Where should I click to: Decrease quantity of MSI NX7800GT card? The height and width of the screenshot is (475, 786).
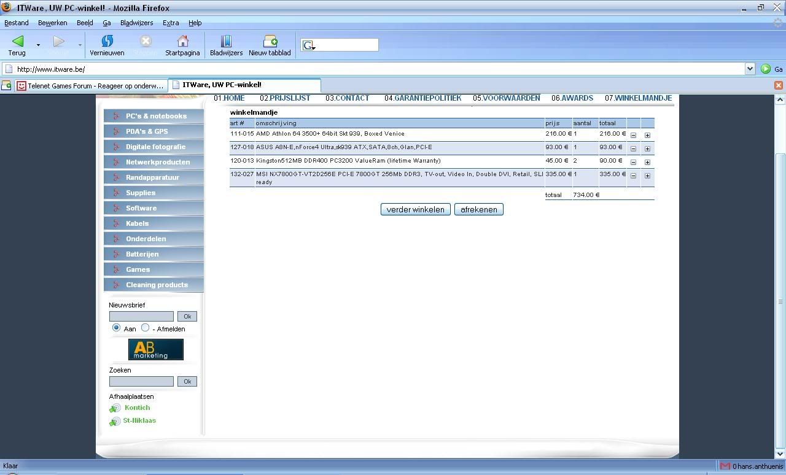click(633, 176)
